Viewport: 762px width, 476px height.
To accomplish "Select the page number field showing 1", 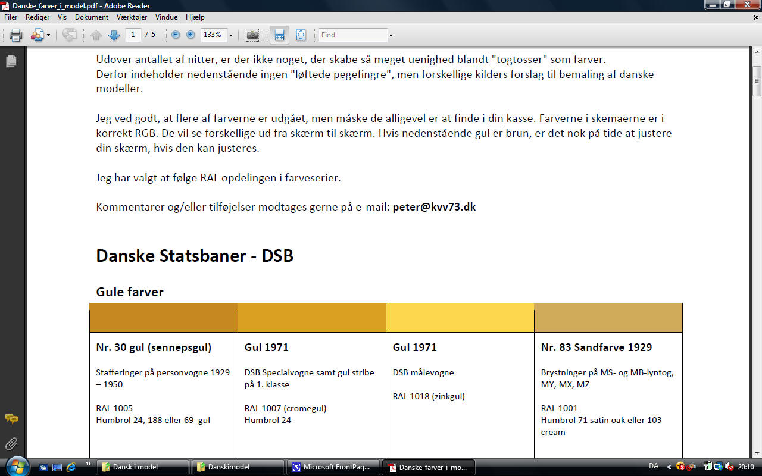I will tap(132, 35).
